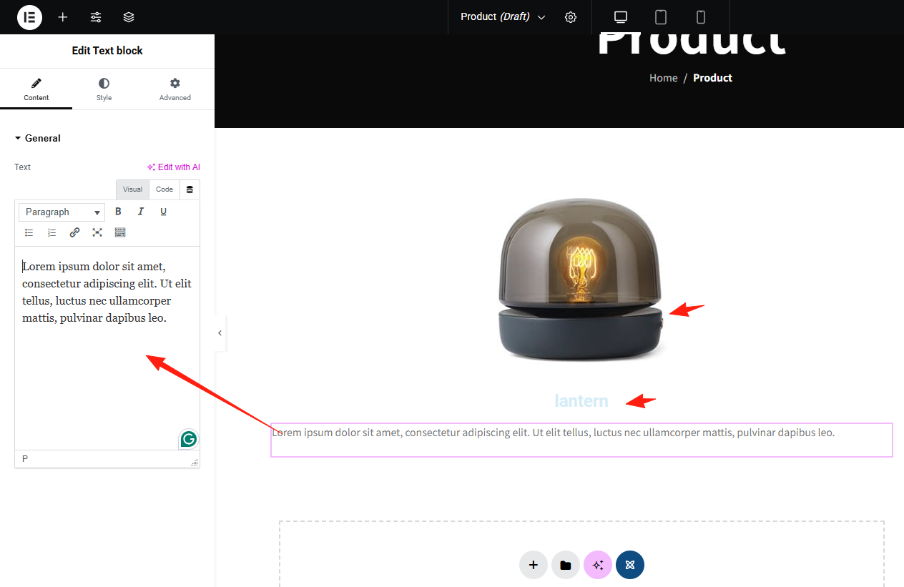Click the dynamic tags database icon
Screen dimensions: 904x587
point(190,189)
